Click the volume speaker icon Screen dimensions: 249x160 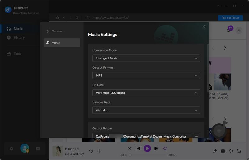pyautogui.click(x=231, y=151)
